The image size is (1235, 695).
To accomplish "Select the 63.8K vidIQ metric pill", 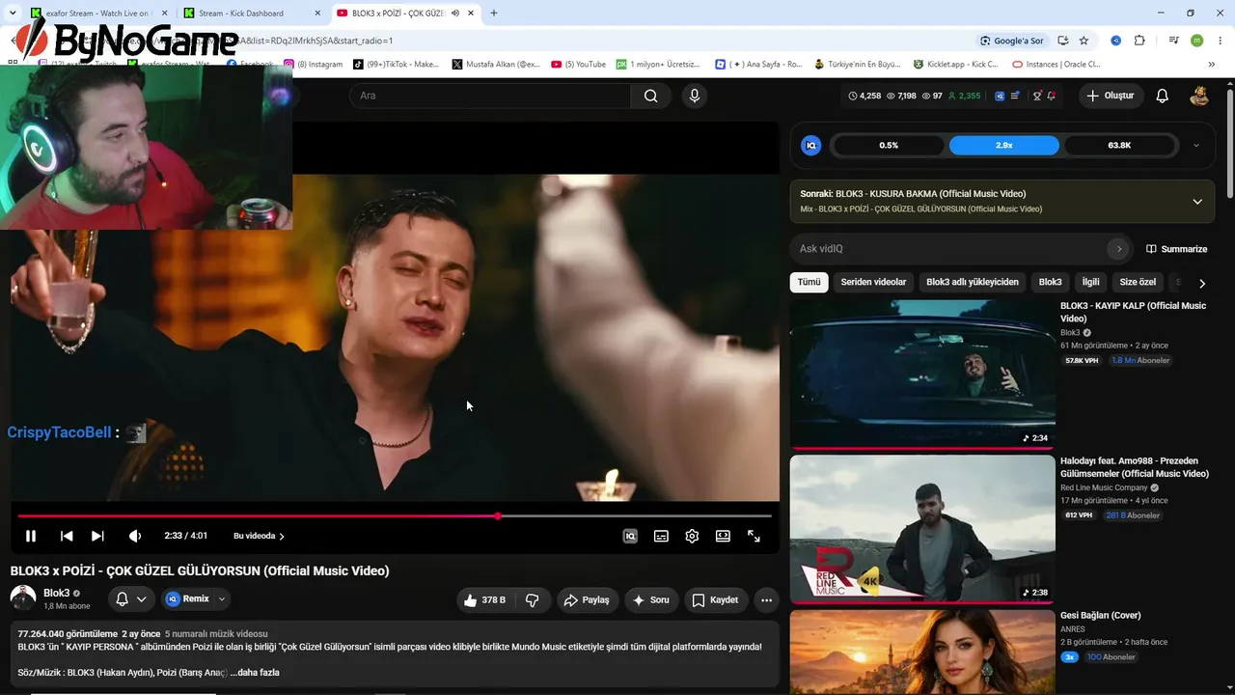I will 1119,145.
